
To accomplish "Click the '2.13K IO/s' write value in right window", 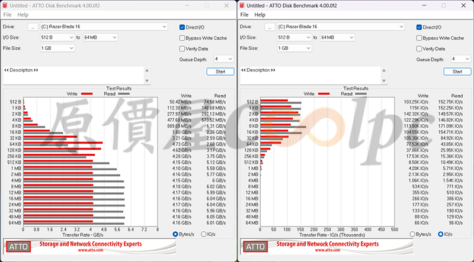I will click(x=418, y=174).
